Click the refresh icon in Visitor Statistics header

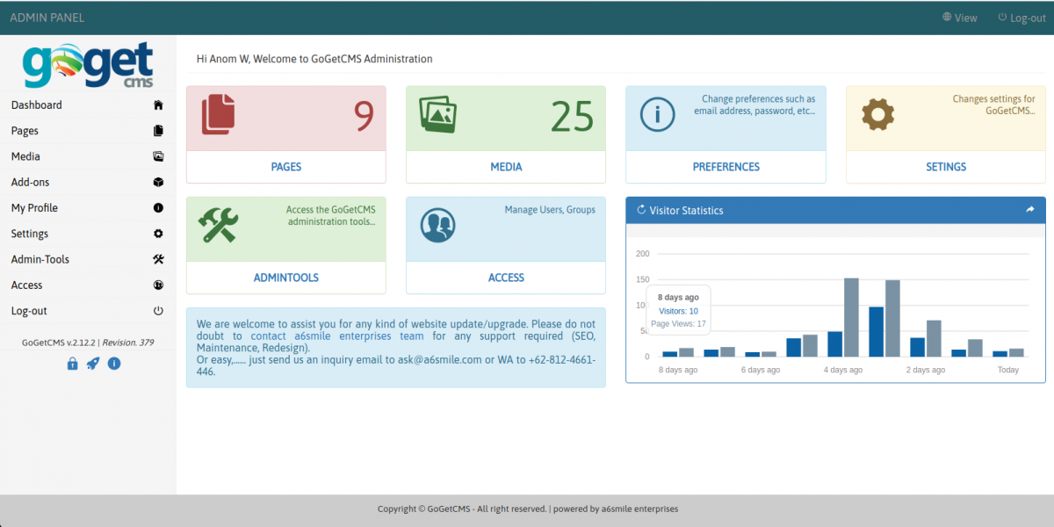(641, 210)
